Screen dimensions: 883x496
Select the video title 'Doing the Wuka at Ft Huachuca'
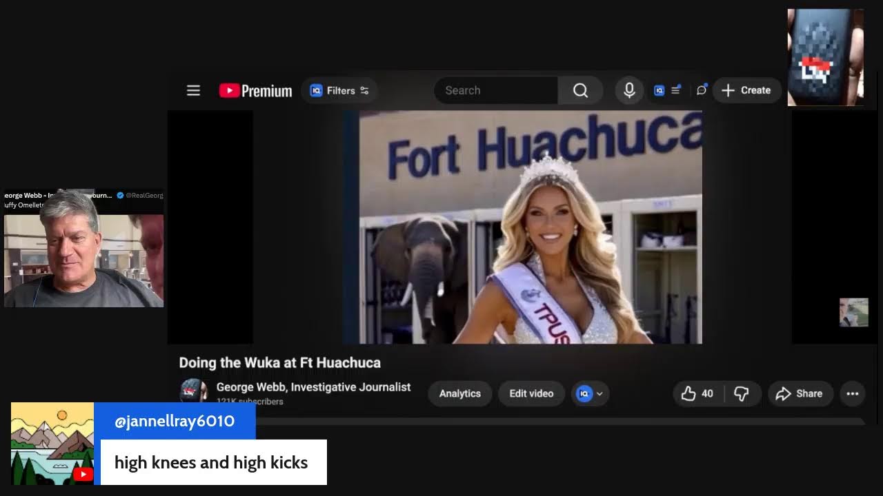point(280,362)
